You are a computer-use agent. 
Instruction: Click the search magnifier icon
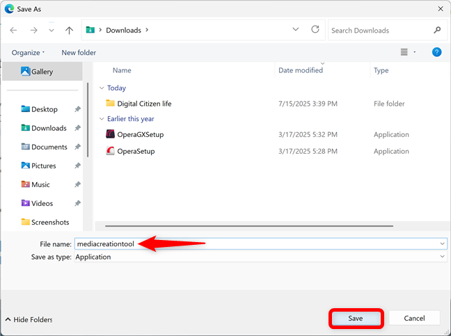(437, 30)
